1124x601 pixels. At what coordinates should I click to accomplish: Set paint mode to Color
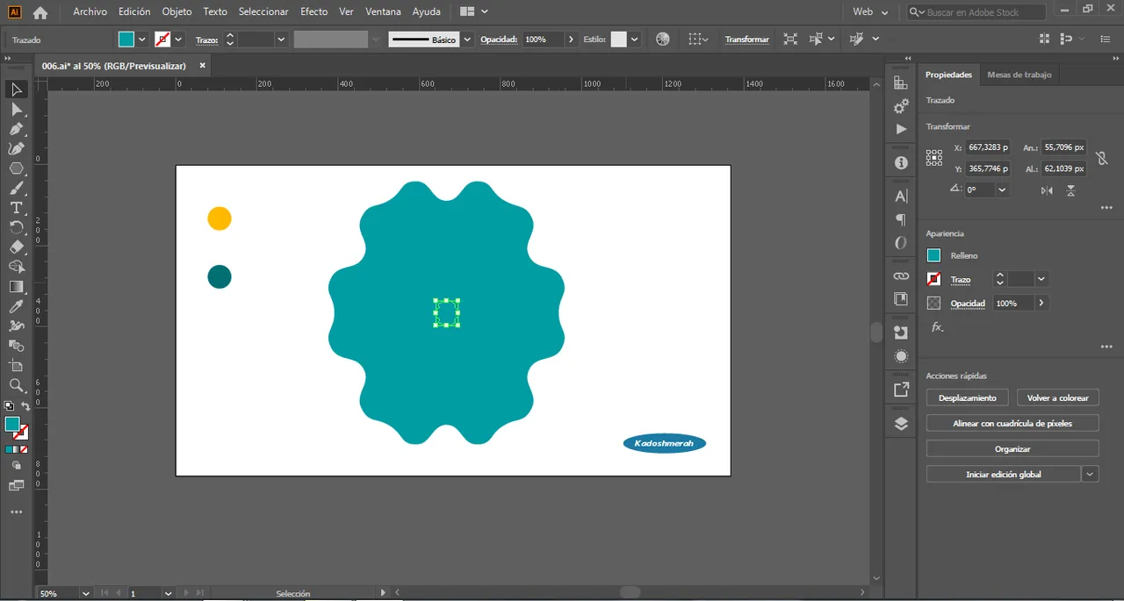click(9, 449)
